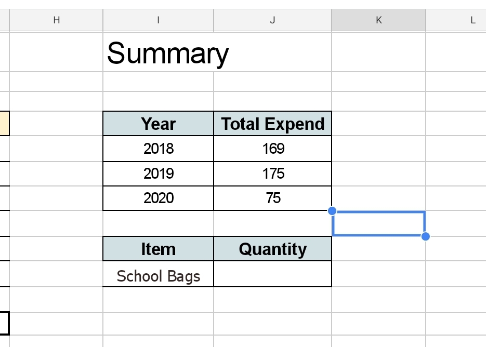Select empty Quantity cell beside School Bags
Image resolution: width=486 pixels, height=347 pixels.
pos(272,274)
